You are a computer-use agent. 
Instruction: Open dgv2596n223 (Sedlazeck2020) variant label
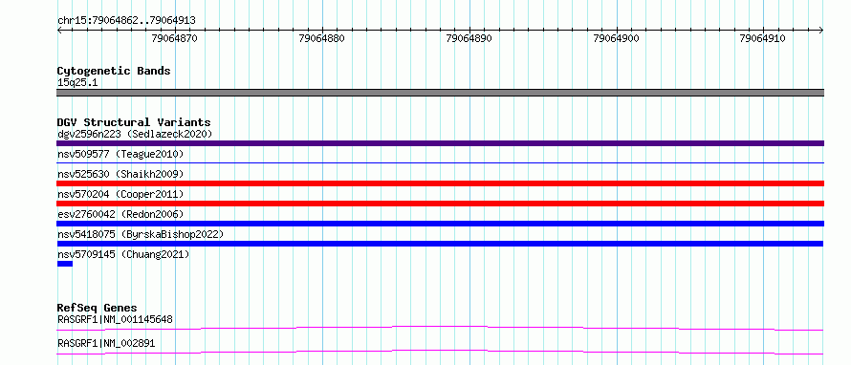[135, 134]
